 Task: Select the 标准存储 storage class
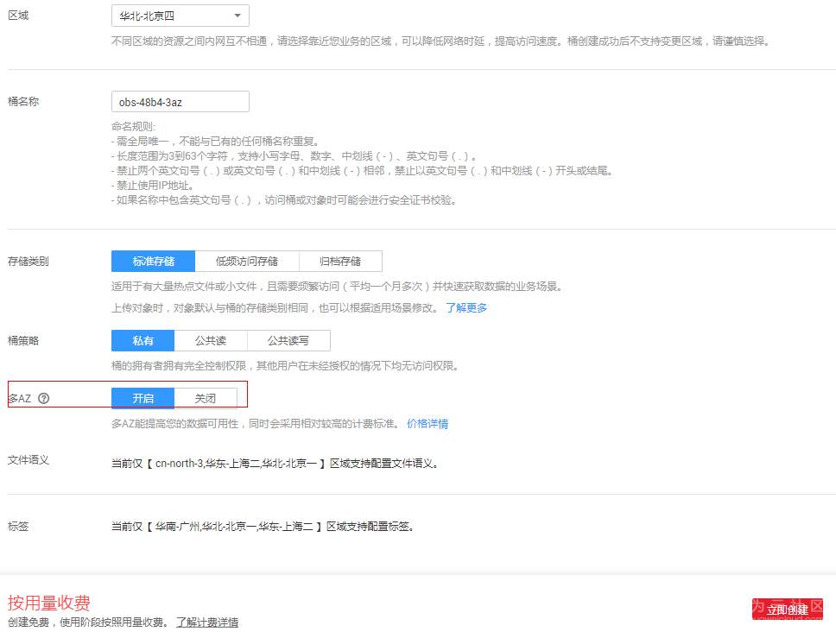tap(153, 261)
